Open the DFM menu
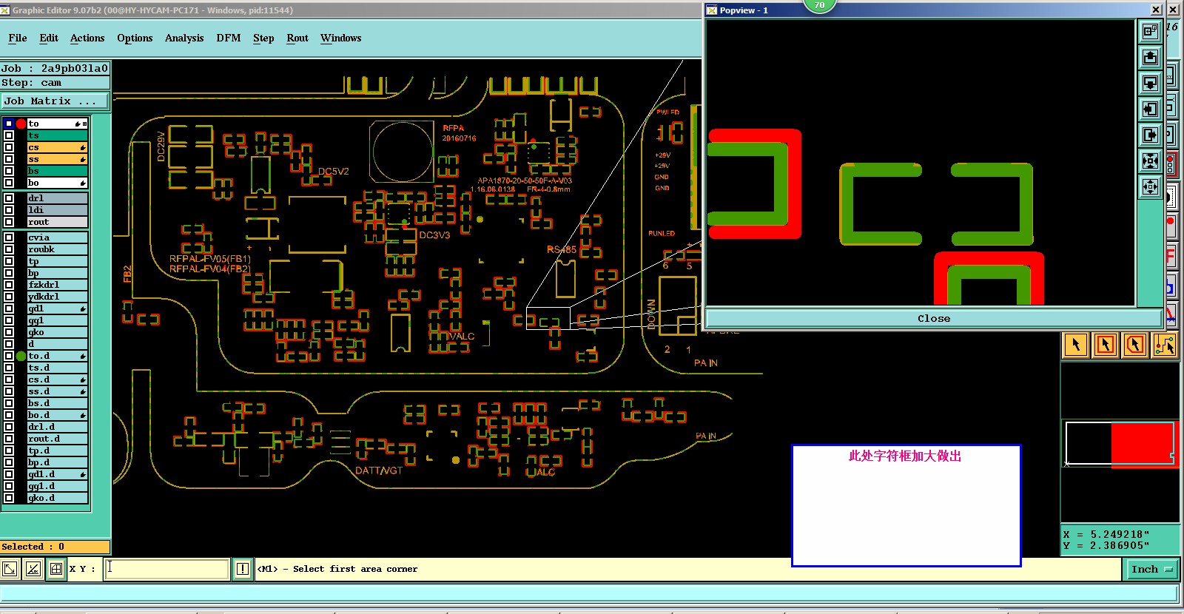 [x=229, y=38]
